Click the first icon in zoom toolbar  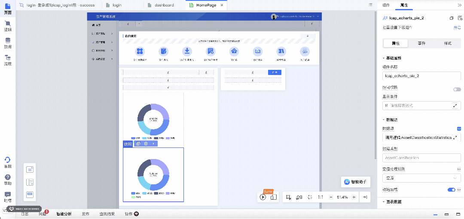(x=289, y=197)
